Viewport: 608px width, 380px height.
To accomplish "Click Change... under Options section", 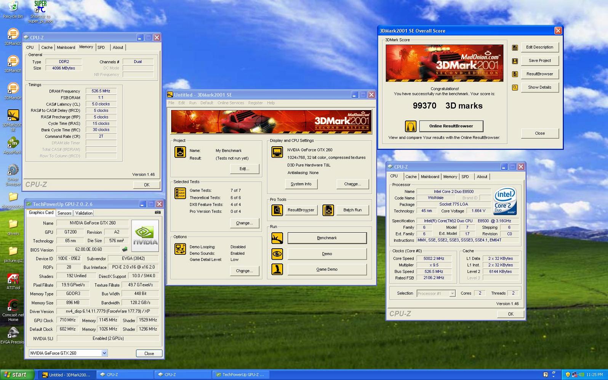I will (245, 271).
